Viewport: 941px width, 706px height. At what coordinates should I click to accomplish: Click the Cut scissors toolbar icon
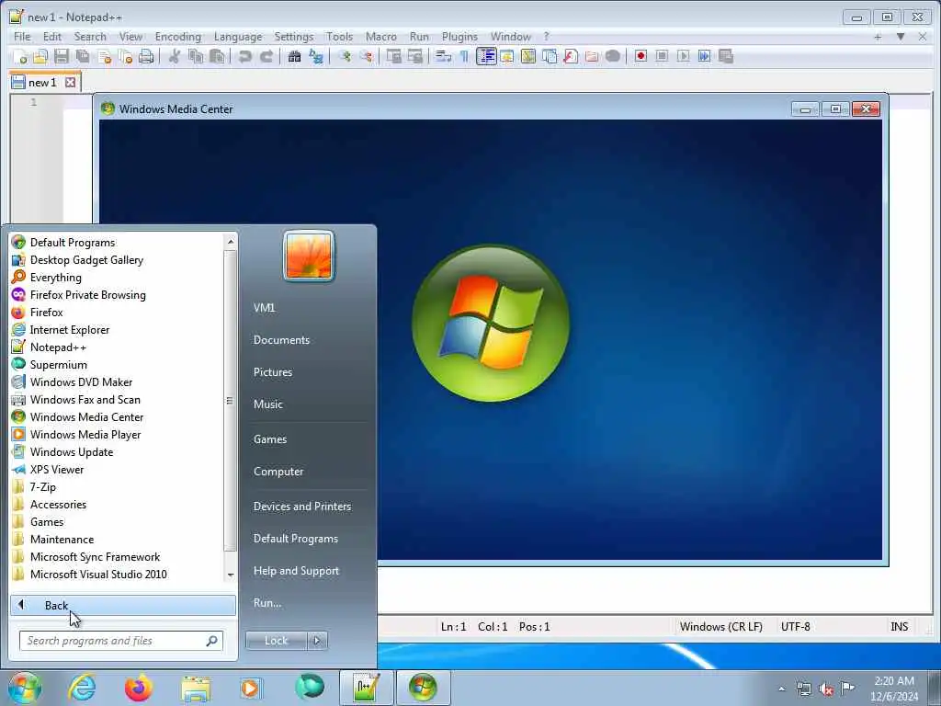click(175, 56)
